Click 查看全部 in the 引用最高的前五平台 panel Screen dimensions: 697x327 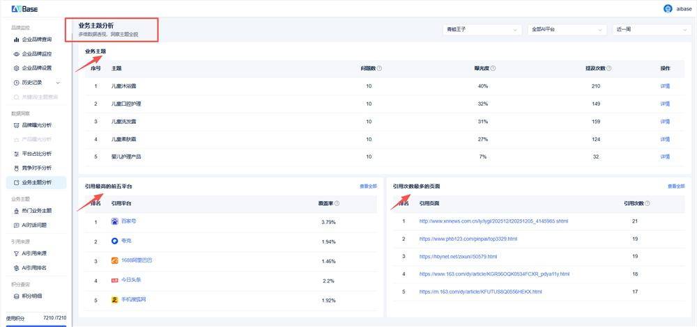coord(368,186)
